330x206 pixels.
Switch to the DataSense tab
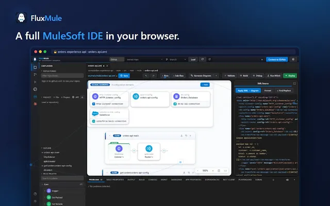[176, 180]
